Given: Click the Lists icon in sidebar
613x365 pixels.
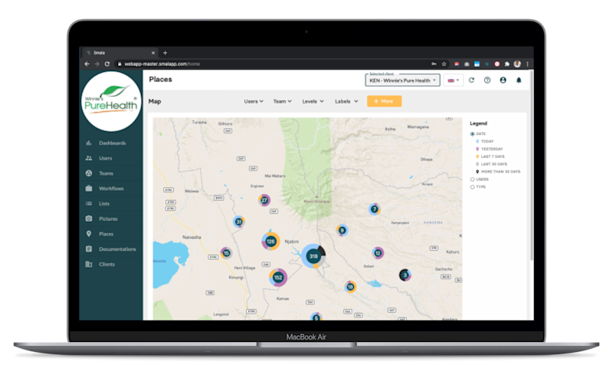Looking at the screenshot, I should coord(89,203).
